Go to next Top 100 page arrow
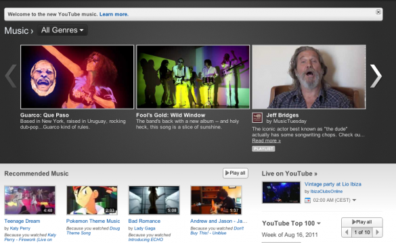396x243 pixels. point(378,232)
